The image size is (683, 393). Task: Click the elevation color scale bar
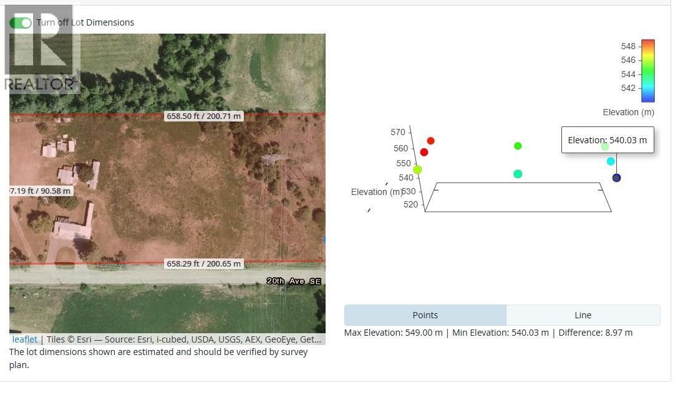648,71
